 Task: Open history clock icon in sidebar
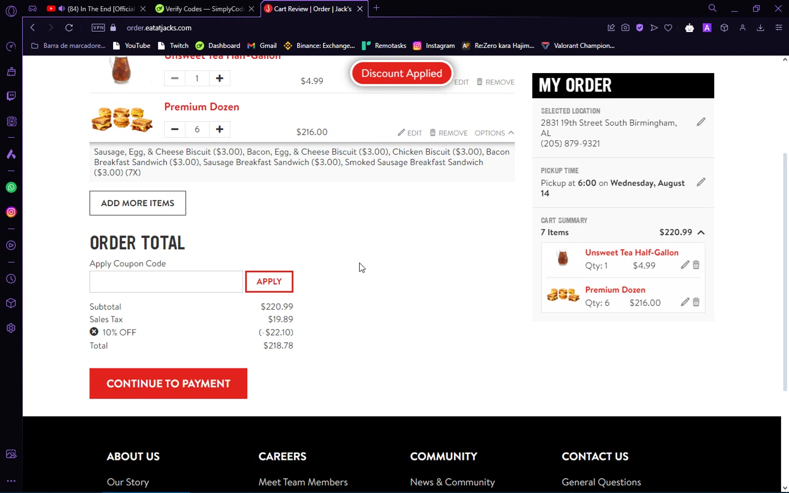[x=11, y=279]
